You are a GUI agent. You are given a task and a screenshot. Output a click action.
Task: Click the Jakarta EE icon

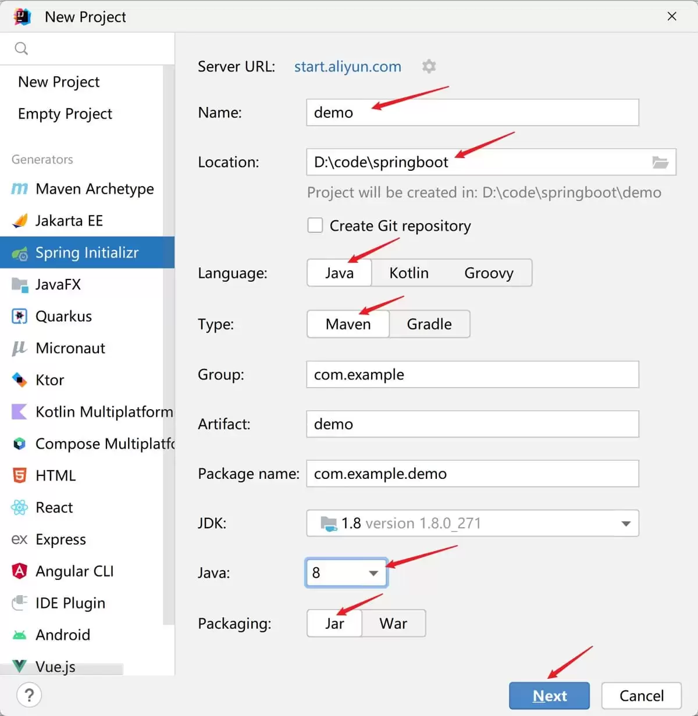(x=19, y=221)
